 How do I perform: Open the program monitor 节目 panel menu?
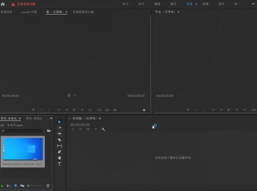coord(178,12)
